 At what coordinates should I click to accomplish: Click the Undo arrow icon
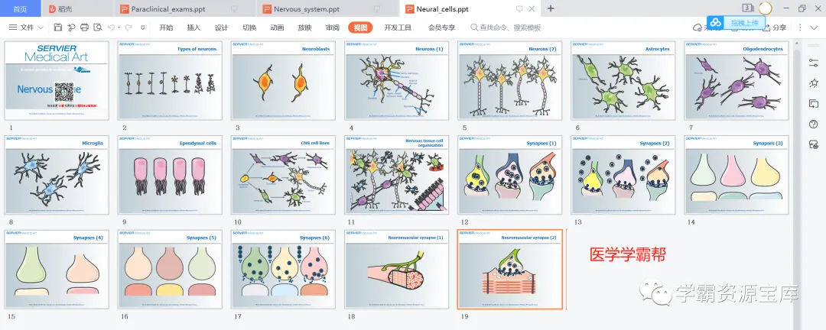[111, 27]
